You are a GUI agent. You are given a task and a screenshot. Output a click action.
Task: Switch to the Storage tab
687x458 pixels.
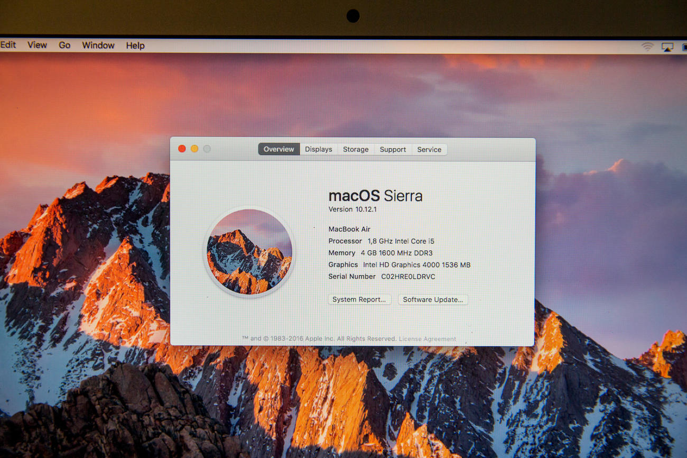pyautogui.click(x=356, y=150)
